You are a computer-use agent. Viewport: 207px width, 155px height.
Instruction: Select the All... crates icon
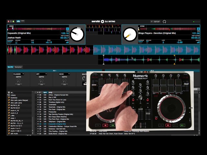[x=9, y=93]
